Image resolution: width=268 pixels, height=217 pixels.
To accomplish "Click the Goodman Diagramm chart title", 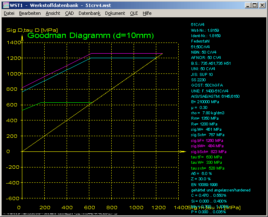I will tap(90, 35).
